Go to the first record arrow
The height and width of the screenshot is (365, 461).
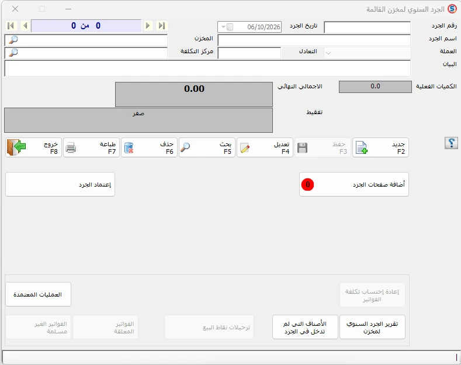(11, 26)
